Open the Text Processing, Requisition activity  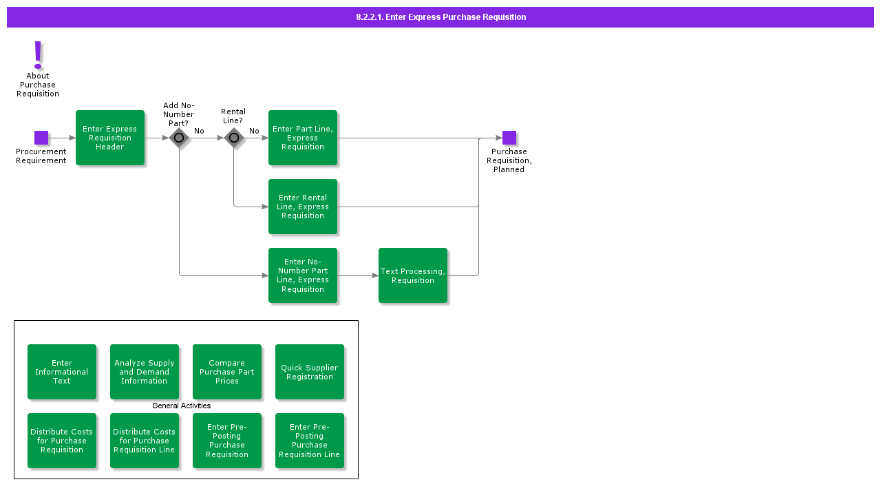tap(413, 275)
